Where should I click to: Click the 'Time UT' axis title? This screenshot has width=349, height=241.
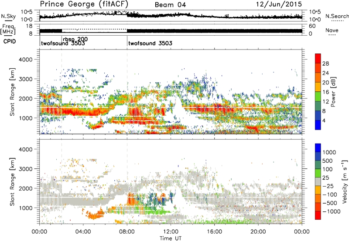click(x=171, y=238)
